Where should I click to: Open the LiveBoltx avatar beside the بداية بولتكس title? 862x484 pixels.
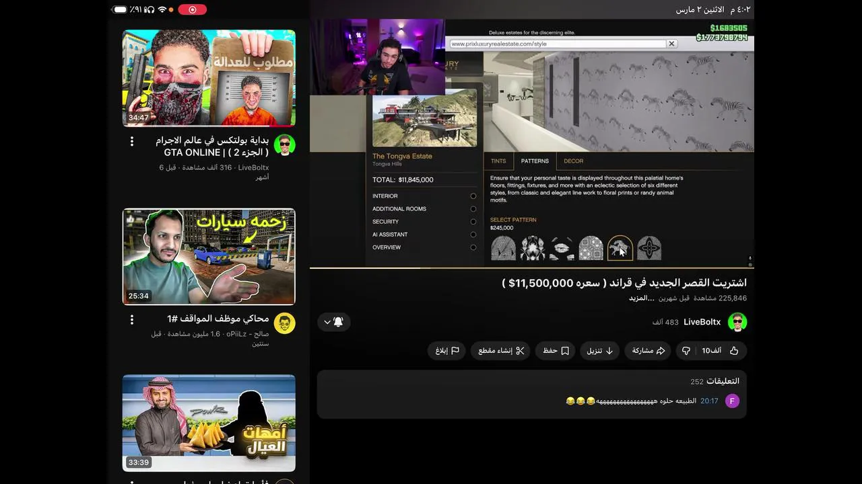(285, 145)
